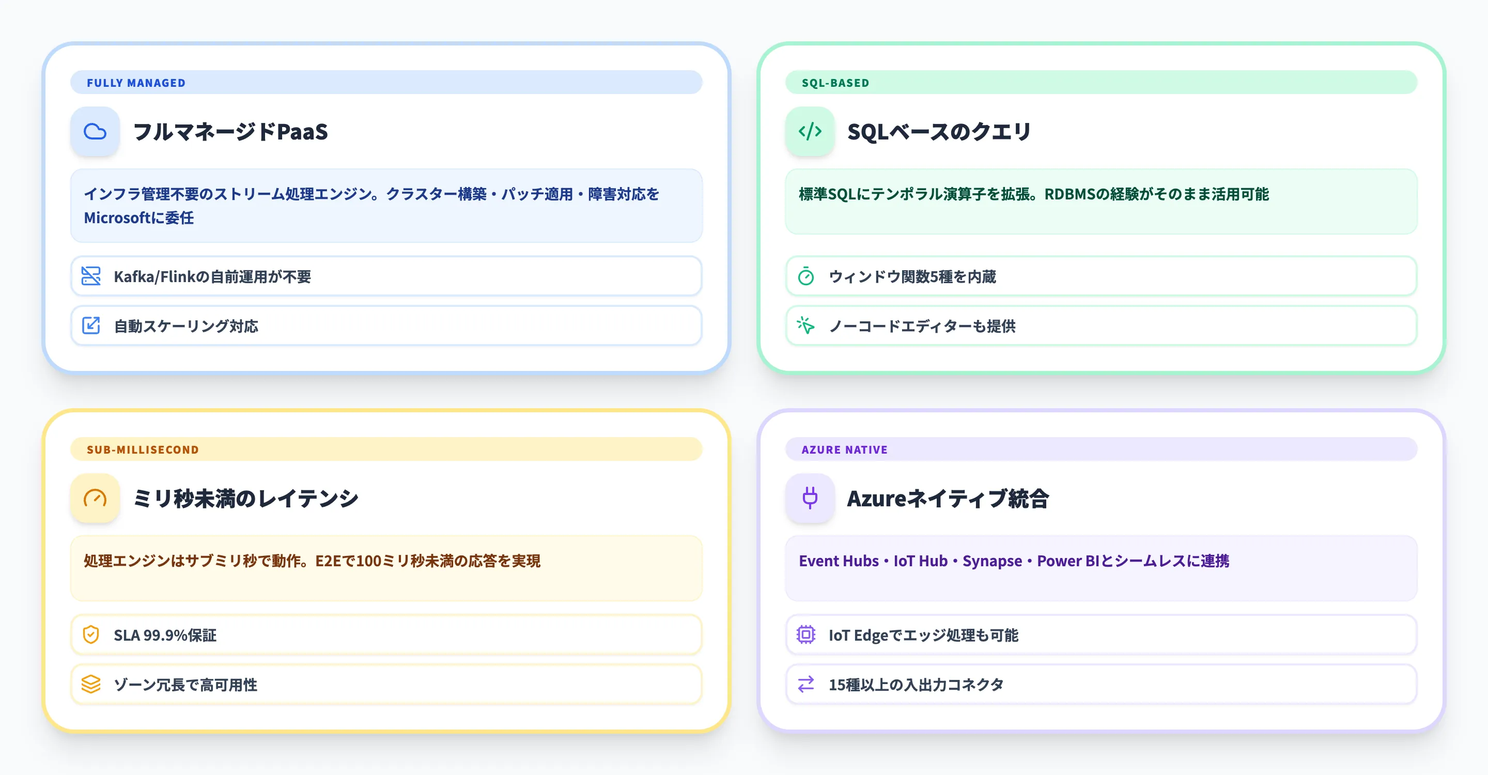Toggle the 自動スケーリング対応 item
Screen dimensions: 1488x775
[x=385, y=326]
